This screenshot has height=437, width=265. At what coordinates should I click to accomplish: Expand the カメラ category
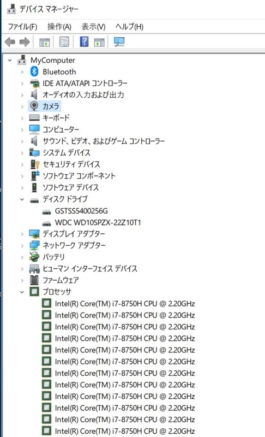(22, 107)
